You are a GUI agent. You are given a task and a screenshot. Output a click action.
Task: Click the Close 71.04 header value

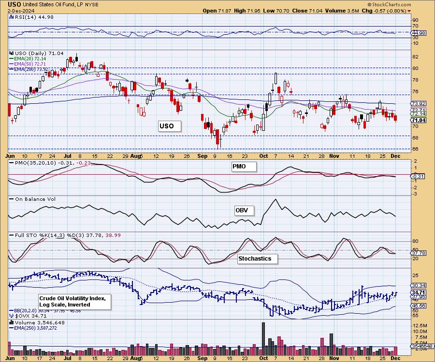[307, 11]
